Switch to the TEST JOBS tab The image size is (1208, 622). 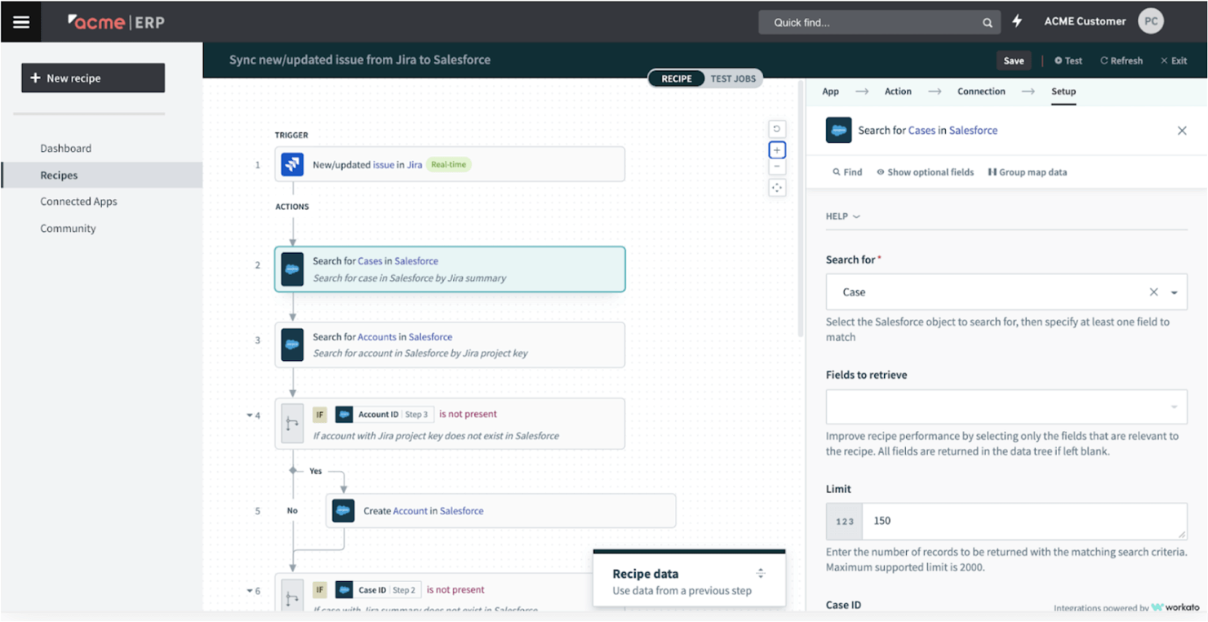click(x=733, y=78)
